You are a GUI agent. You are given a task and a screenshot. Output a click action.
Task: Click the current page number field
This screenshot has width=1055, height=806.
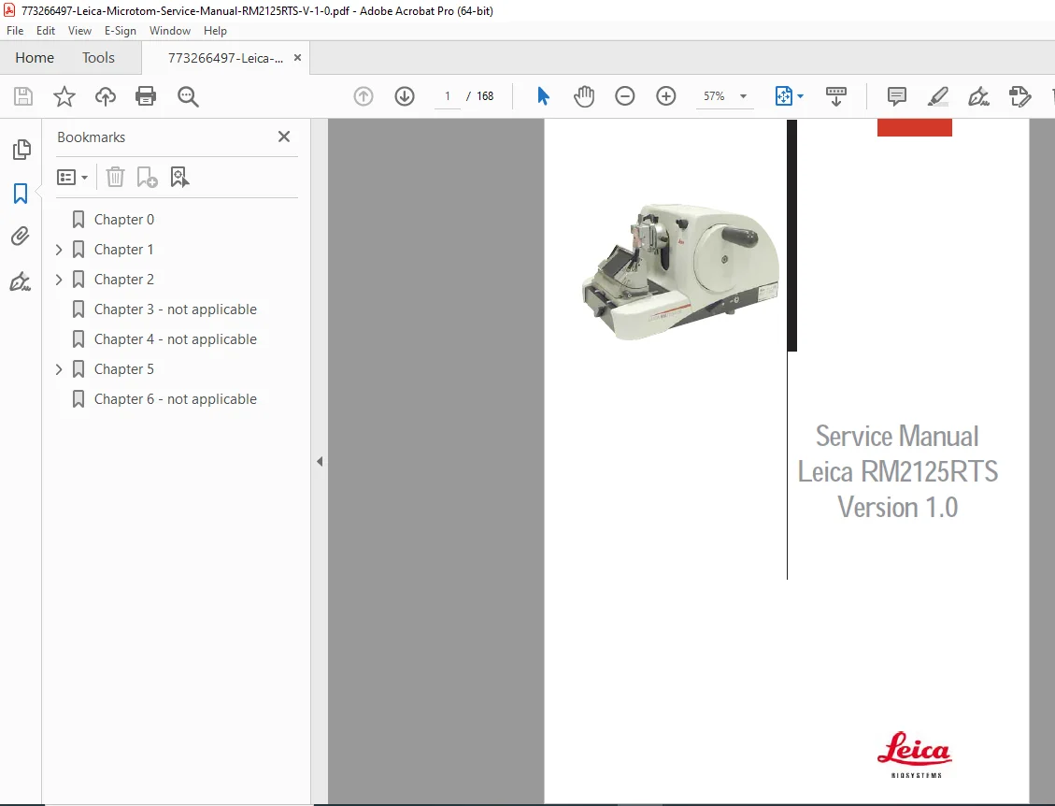447,96
